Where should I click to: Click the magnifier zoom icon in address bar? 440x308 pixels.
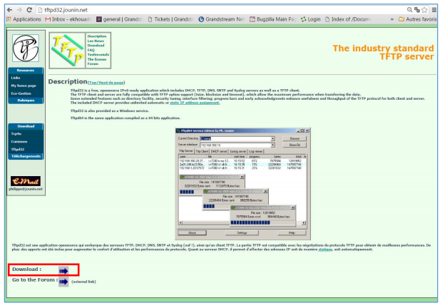pos(410,10)
